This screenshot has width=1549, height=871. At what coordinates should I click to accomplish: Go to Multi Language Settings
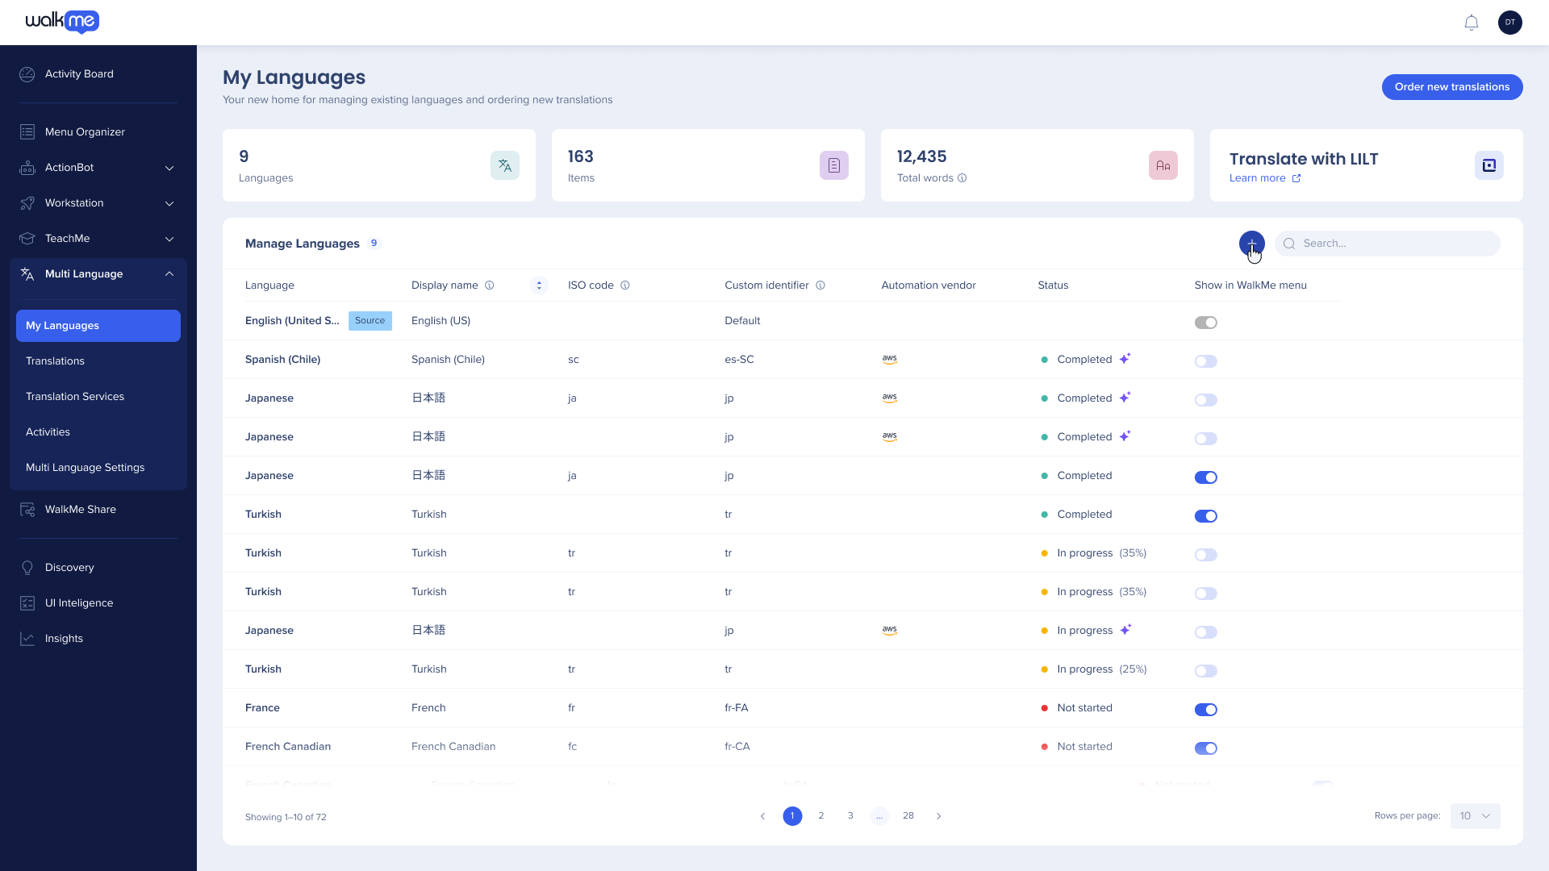tap(86, 468)
